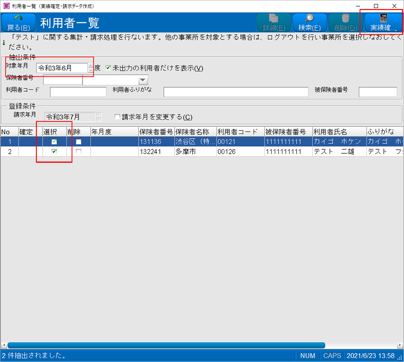Click the green info icon beside message
The image size is (404, 362).
click(4, 43)
